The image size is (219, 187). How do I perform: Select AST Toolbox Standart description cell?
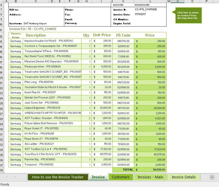click(52, 118)
